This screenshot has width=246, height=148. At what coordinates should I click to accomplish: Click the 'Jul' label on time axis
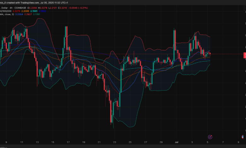tap(177, 142)
